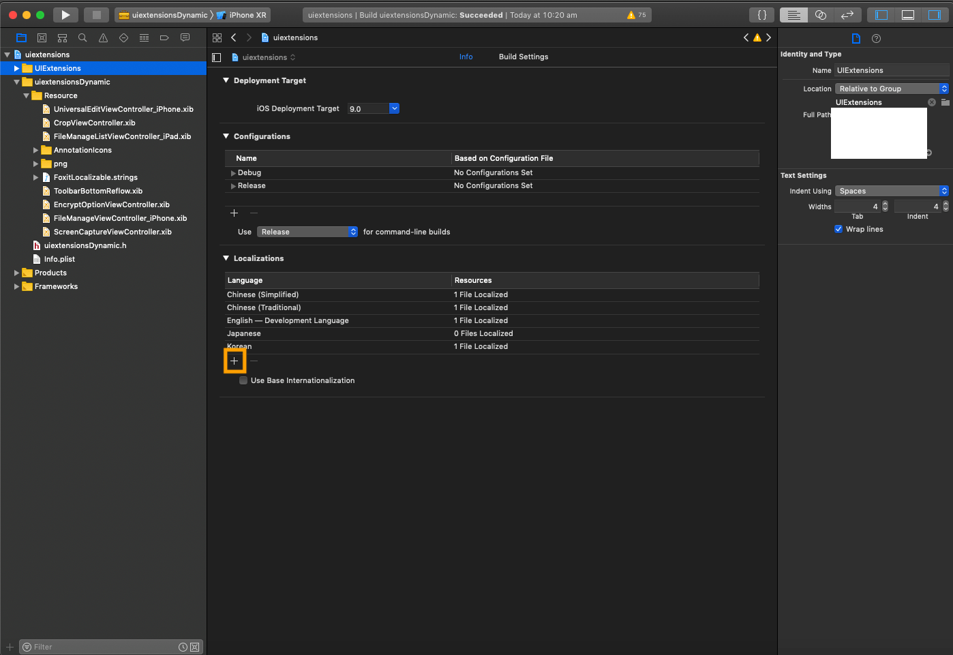The width and height of the screenshot is (953, 655).
Task: Open the Project navigator folder icon
Action: pyautogui.click(x=21, y=38)
